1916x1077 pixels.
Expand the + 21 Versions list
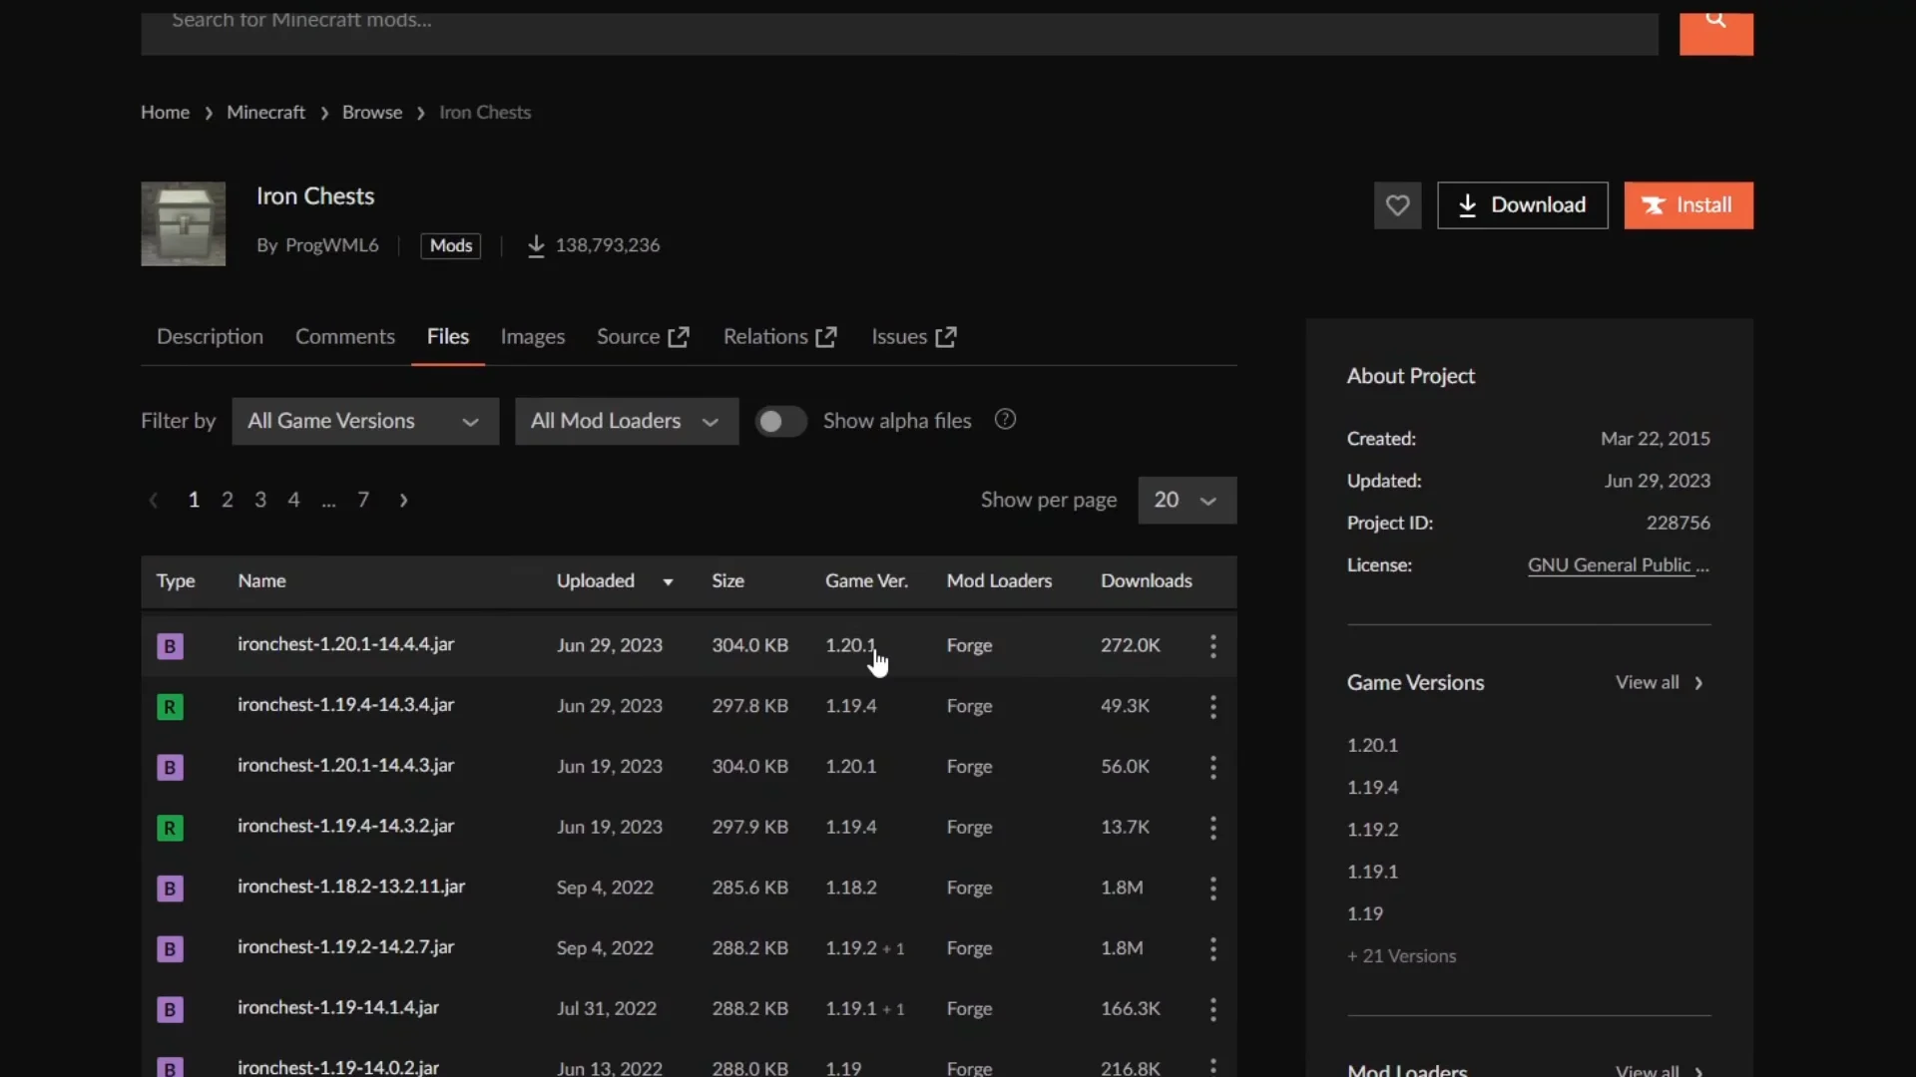(1401, 955)
